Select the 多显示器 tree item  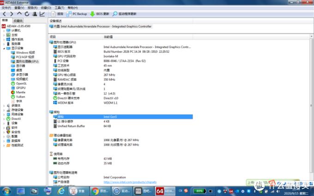19,75
